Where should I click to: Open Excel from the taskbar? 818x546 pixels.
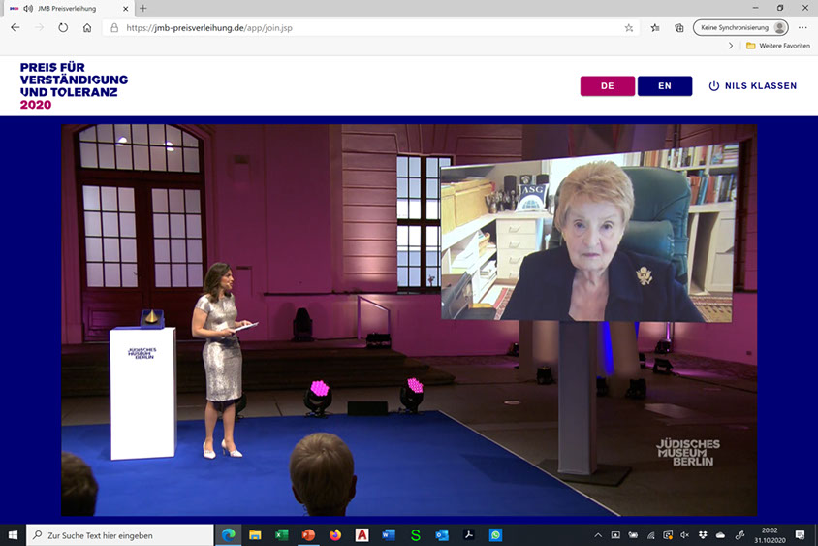[282, 534]
